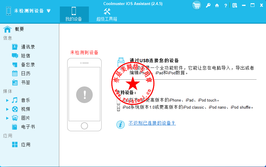Image resolution: width=266 pixels, height=167 pixels.
Task: Click the phone icon beside 未检测到设备
Action: (x=9, y=11)
